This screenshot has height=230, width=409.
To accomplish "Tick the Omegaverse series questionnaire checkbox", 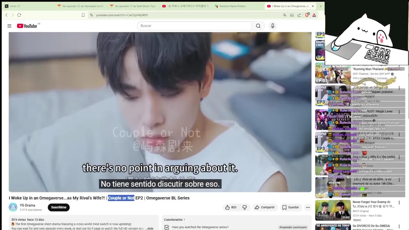I will (x=166, y=227).
